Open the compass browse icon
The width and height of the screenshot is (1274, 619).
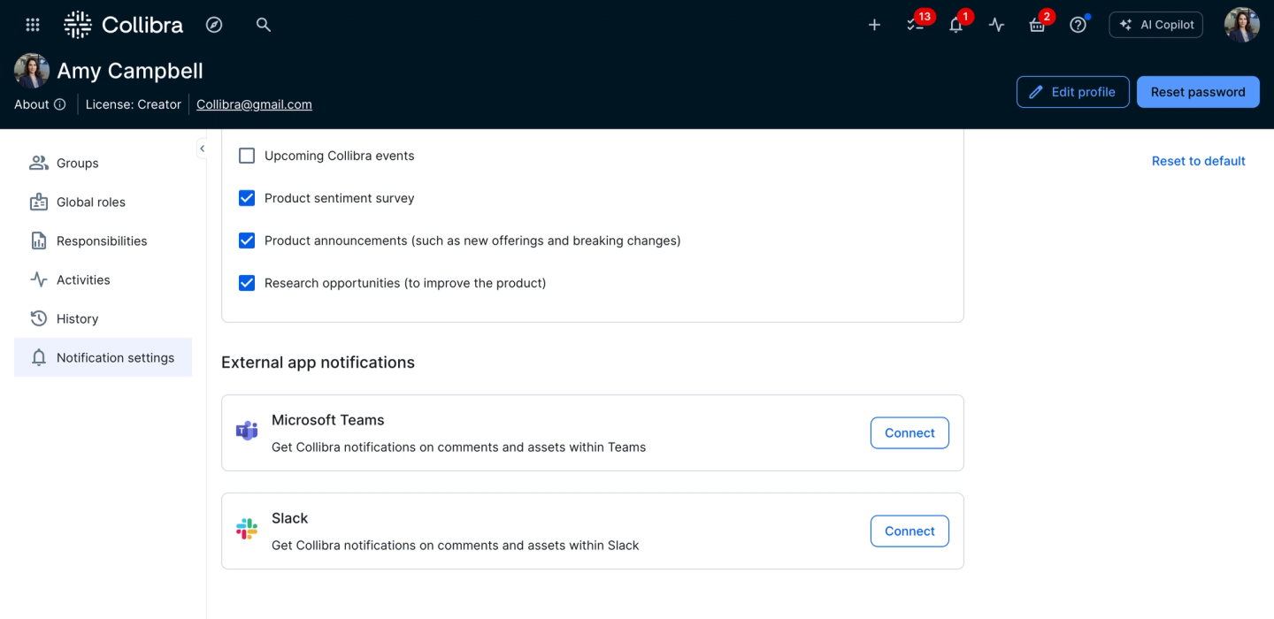click(x=214, y=25)
